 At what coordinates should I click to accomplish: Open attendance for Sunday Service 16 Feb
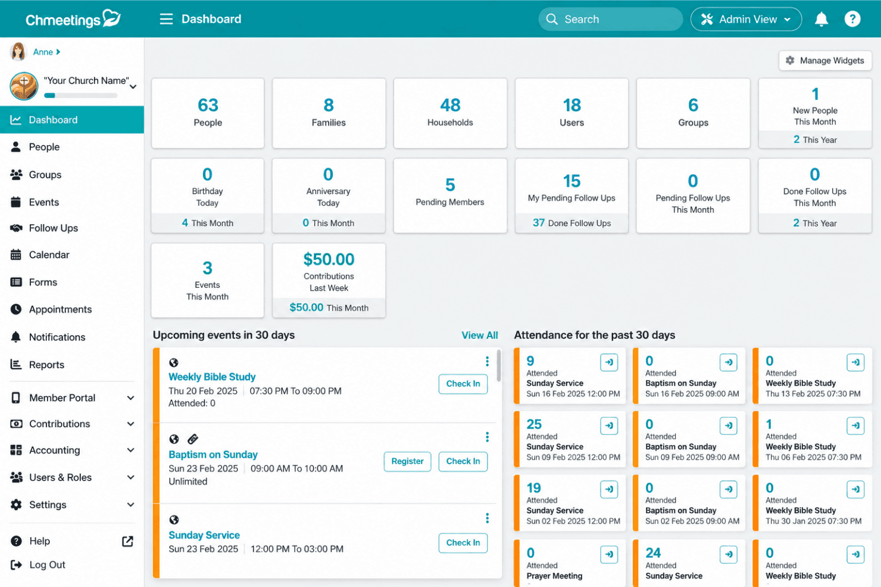(x=609, y=362)
